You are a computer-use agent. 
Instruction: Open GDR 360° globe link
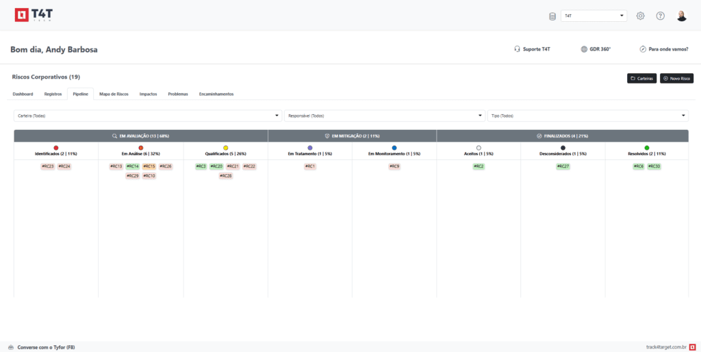coord(595,49)
